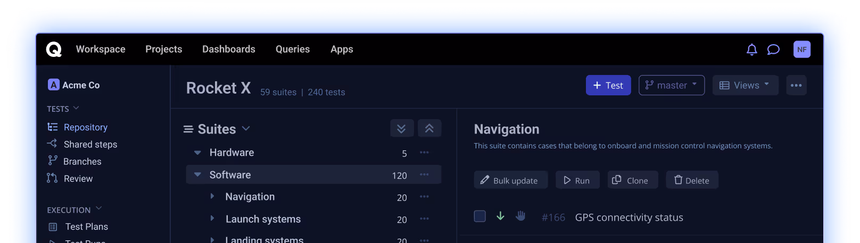Click the Run button
The image size is (860, 243).
click(577, 180)
